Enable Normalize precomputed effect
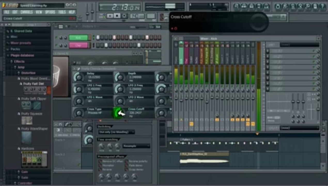The width and height of the screenshot is (328, 186). coord(100,165)
